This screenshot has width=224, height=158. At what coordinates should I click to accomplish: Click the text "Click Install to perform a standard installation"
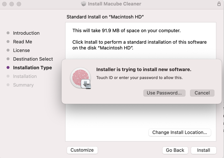(124, 42)
